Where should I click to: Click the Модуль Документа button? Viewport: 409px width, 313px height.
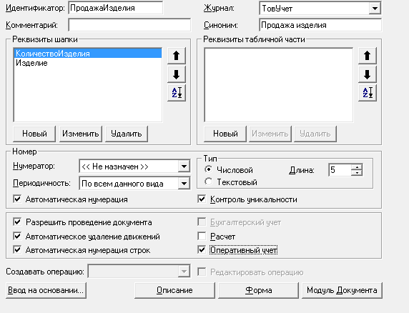click(x=342, y=290)
